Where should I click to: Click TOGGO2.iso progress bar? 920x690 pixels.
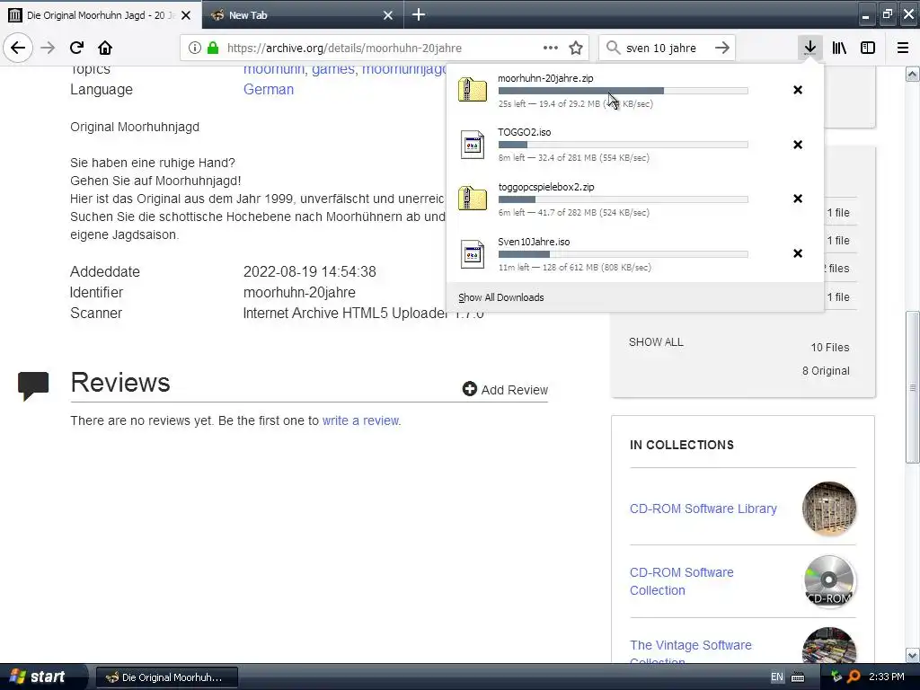(624, 145)
